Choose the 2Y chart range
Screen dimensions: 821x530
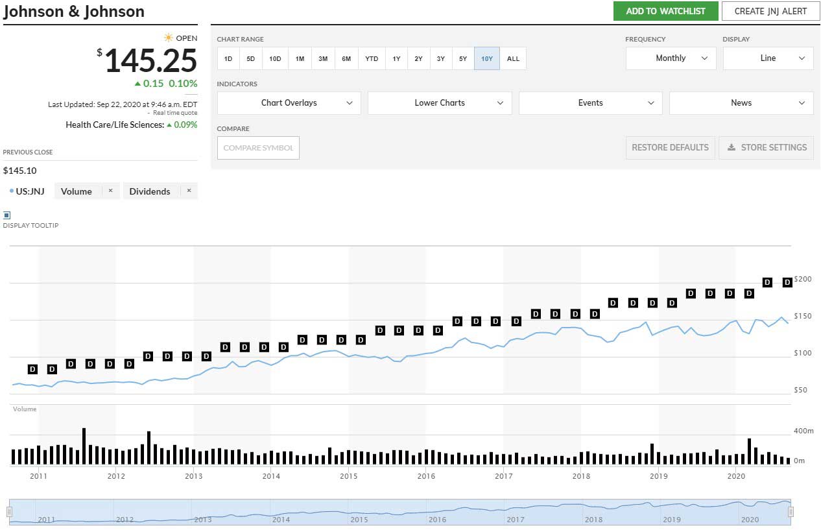click(418, 58)
